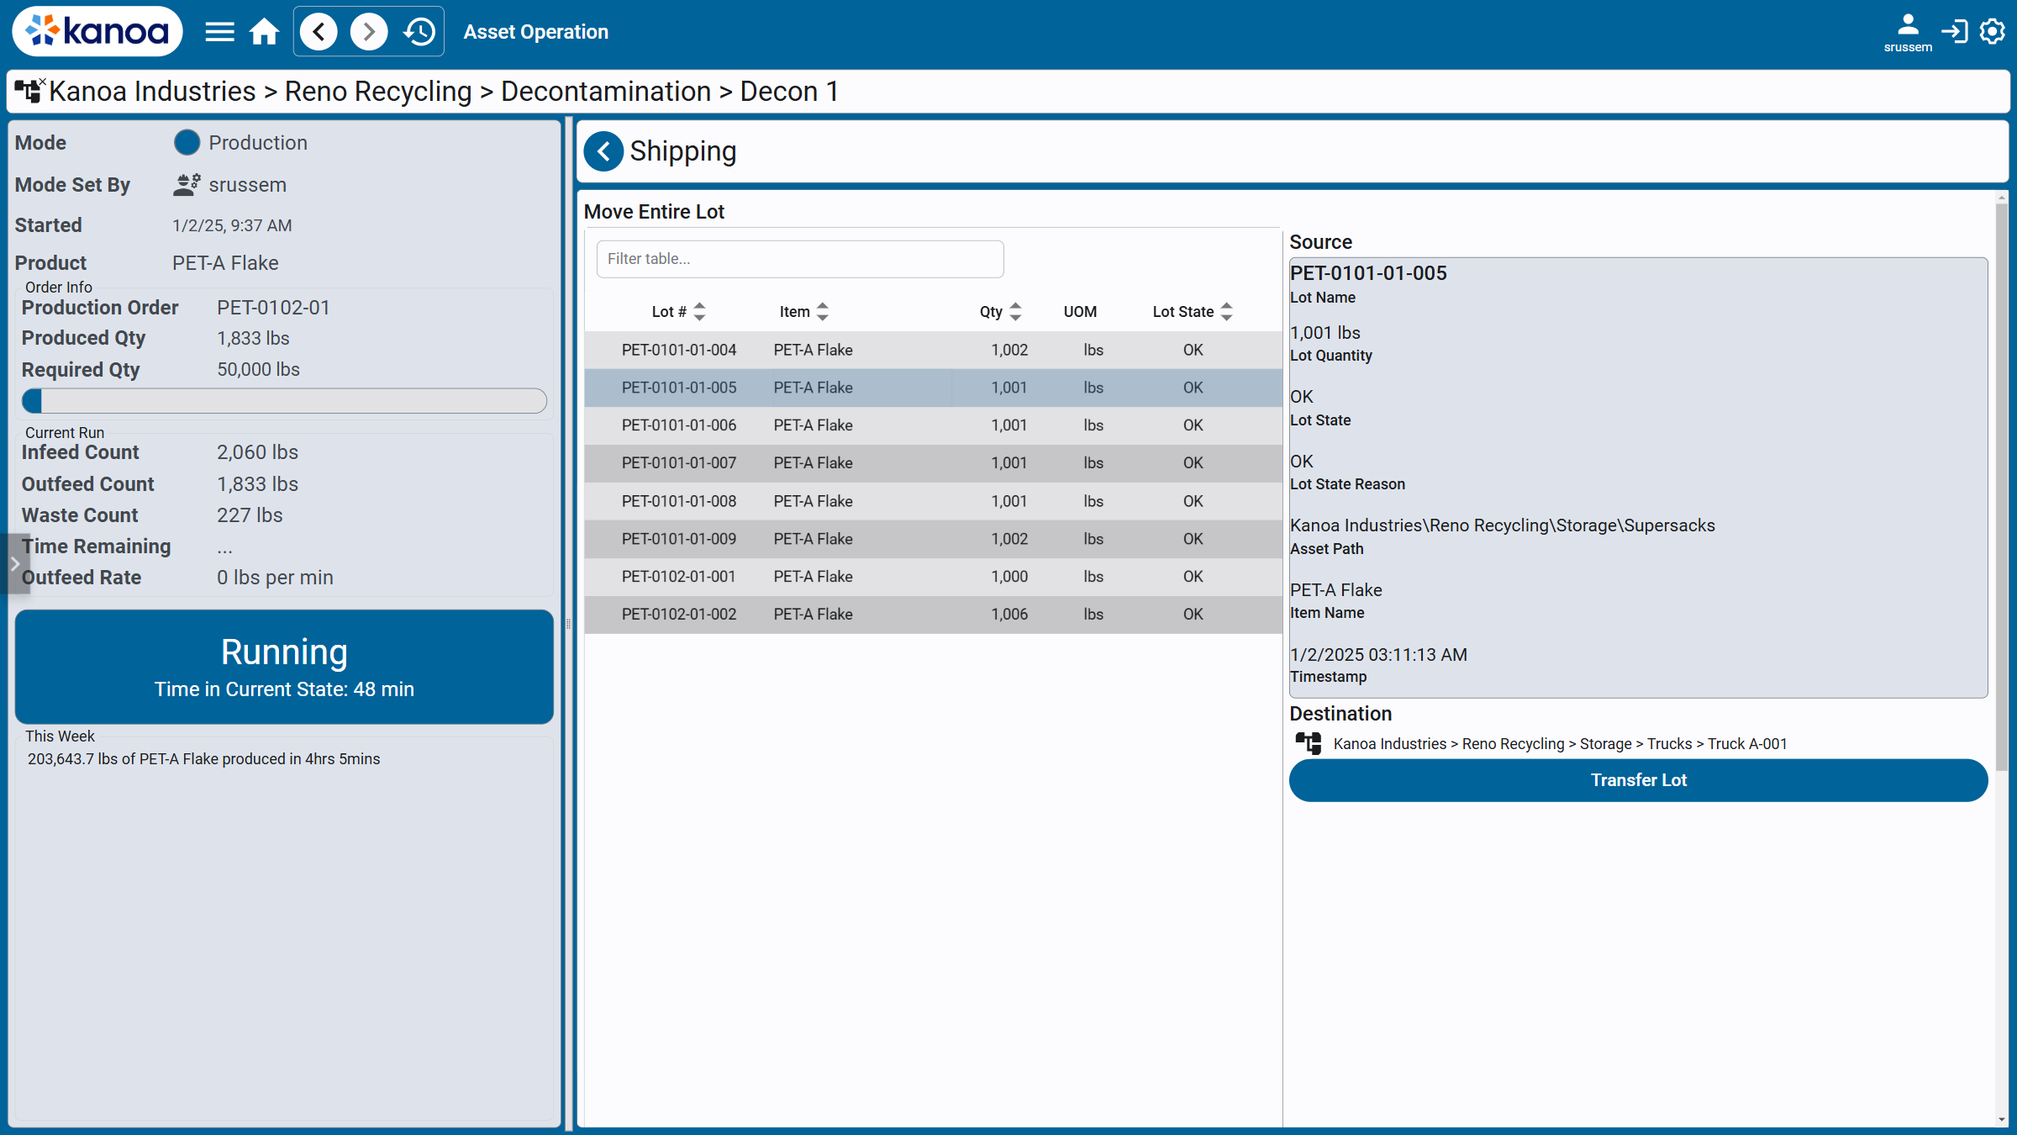
Task: Sort the table by Item column
Action: 823,312
